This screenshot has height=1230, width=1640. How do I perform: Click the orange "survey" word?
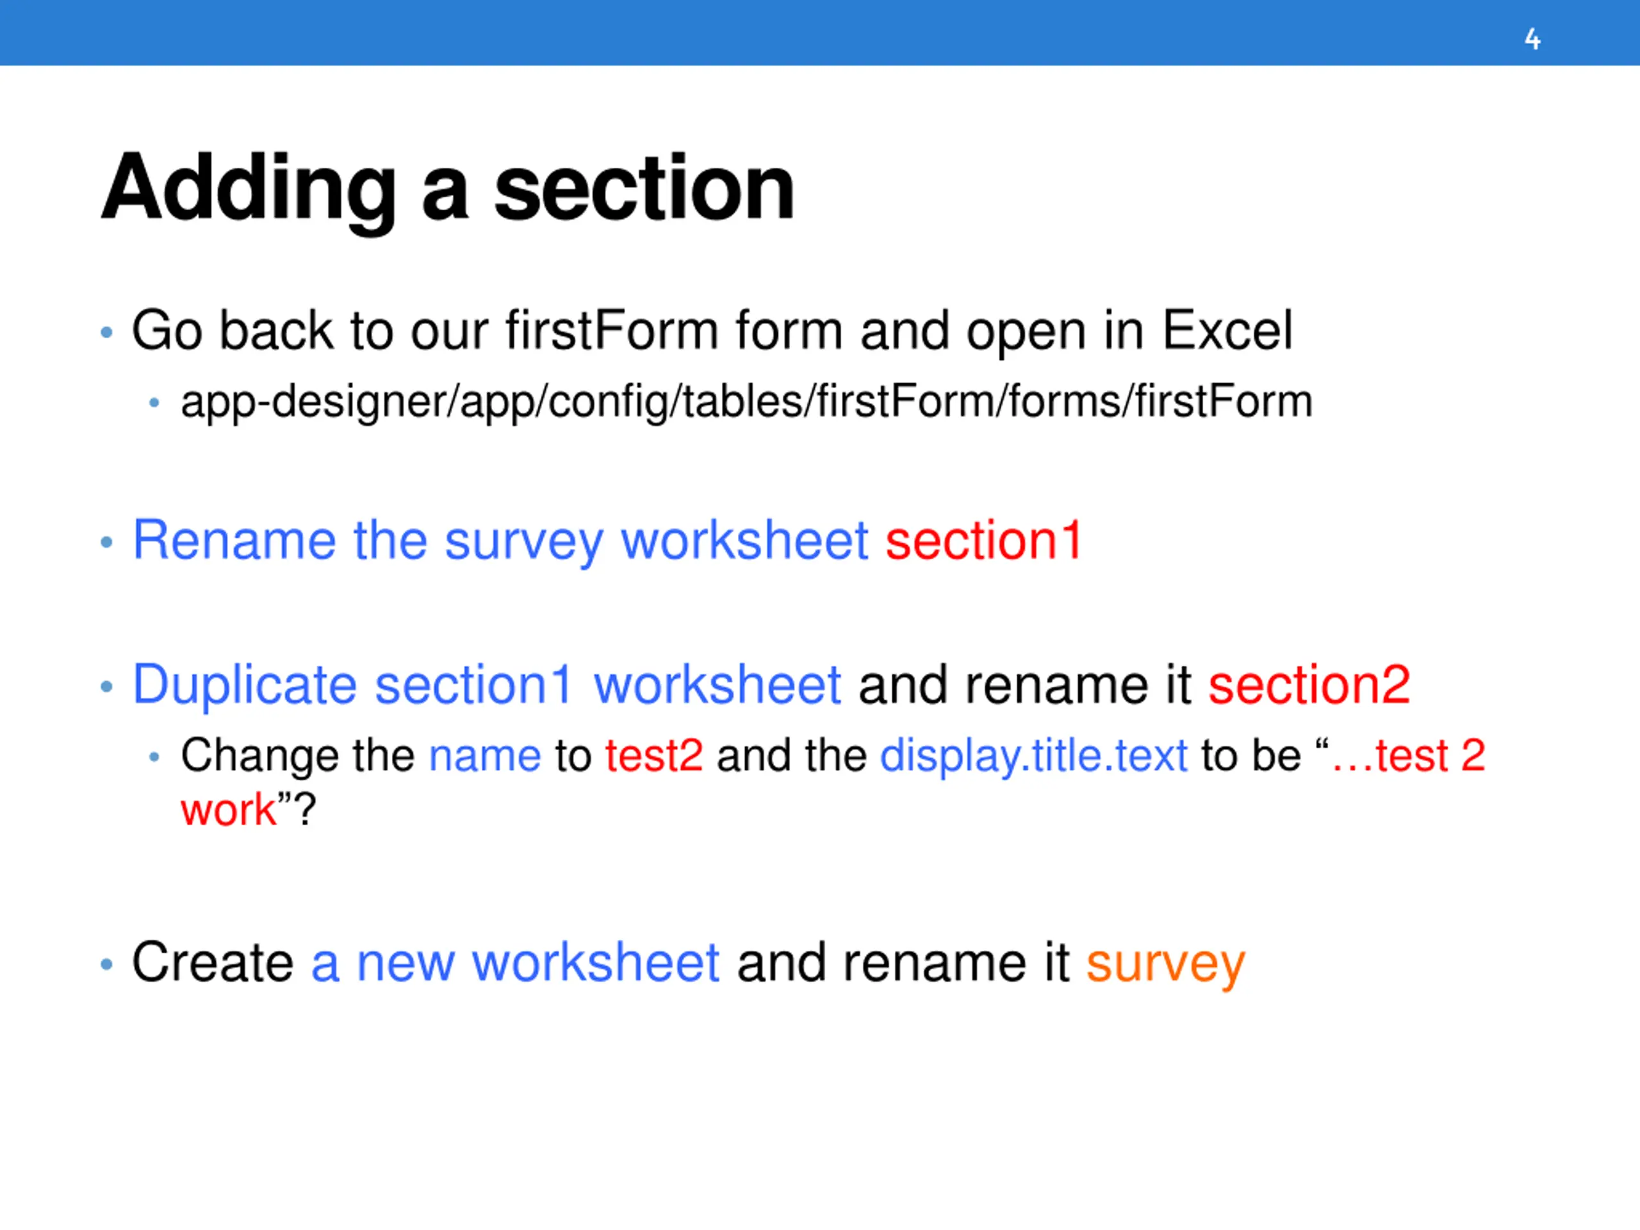tap(1165, 963)
